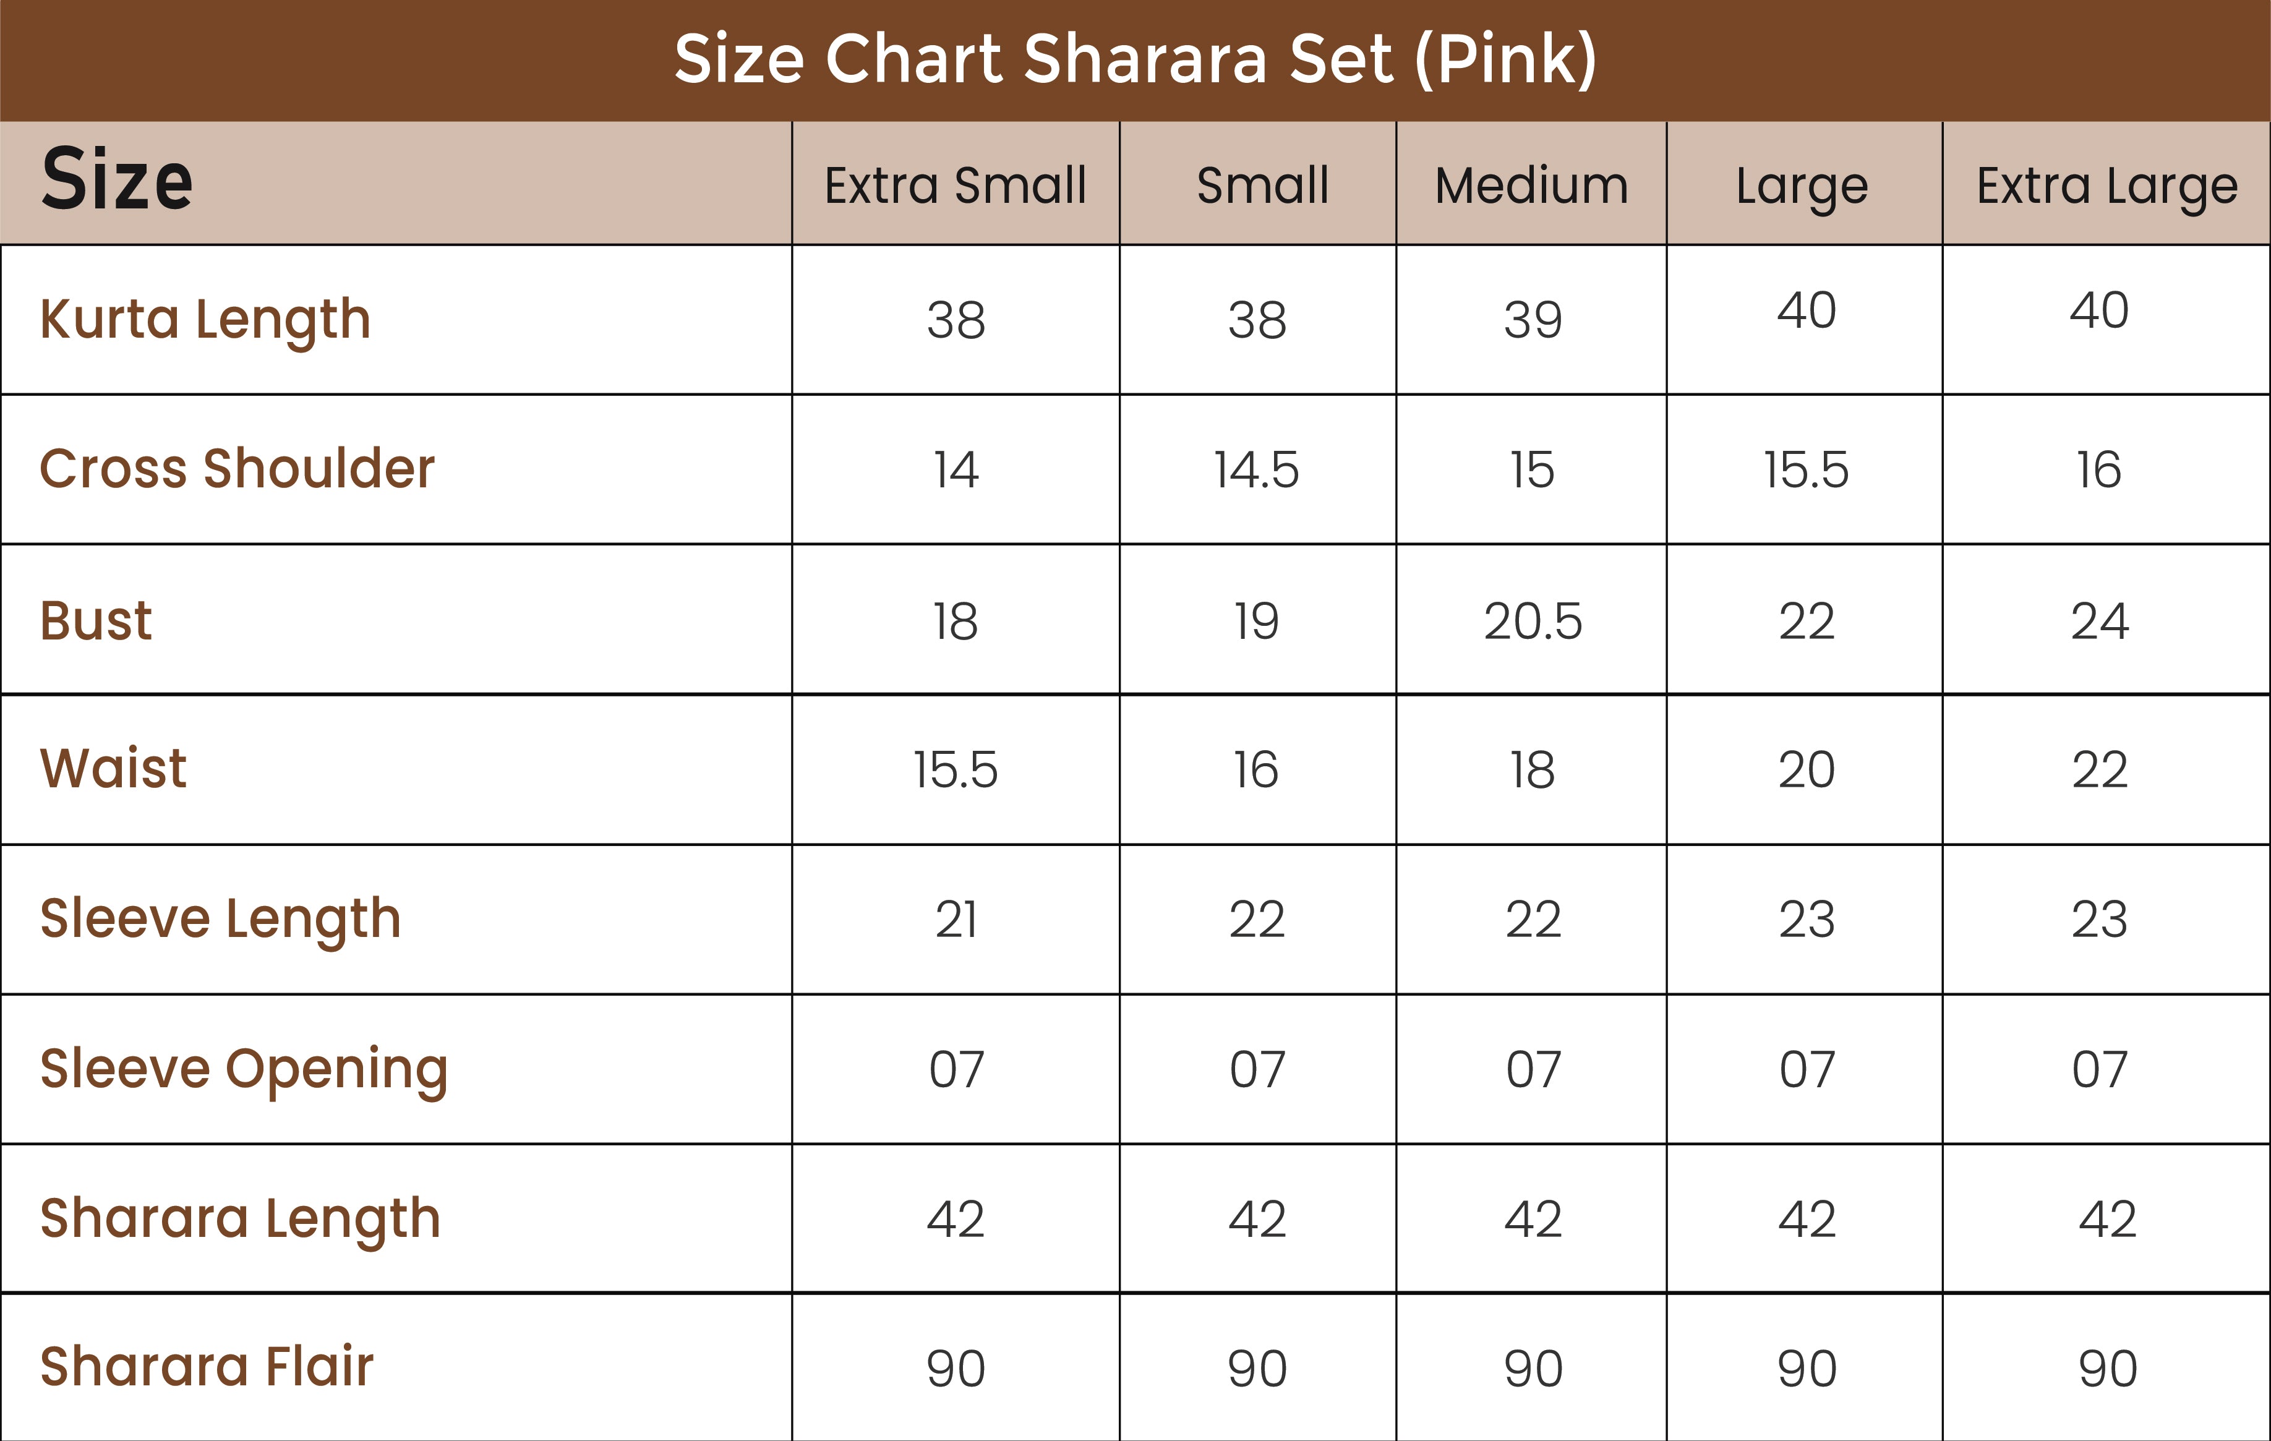Click the Sharara Length row label
Viewport: 2271px width, 1441px height.
pos(239,1218)
